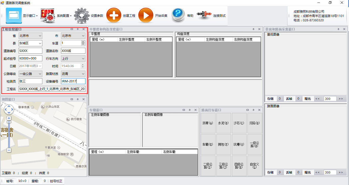Viewport: 349px width, 185px height.
Task: Click the 起点桩号 field K0000+000
Action: [x=30, y=58]
